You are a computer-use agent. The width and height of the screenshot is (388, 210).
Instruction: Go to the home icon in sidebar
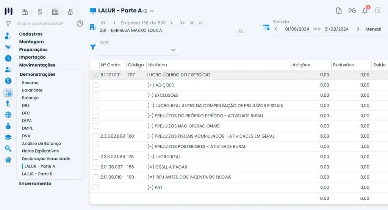(x=8, y=160)
